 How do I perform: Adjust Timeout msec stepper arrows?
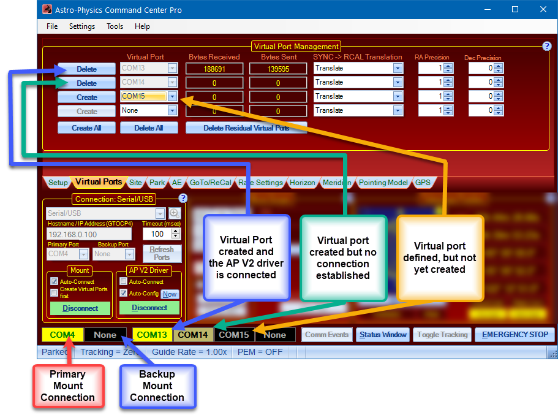(176, 234)
